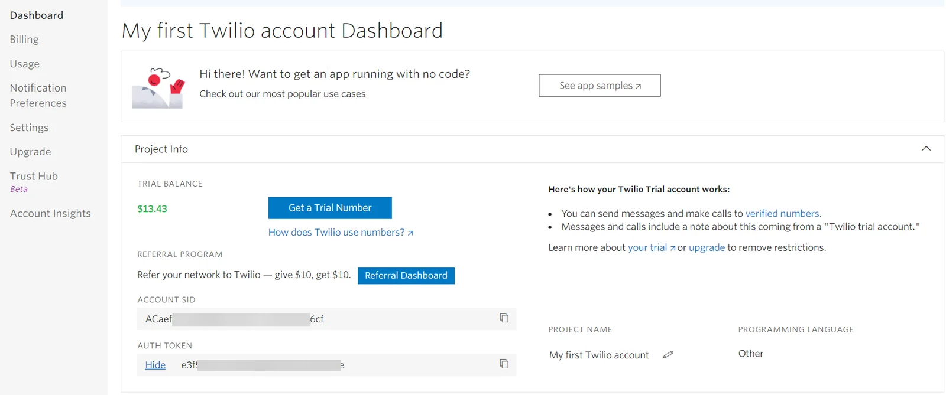Click Get a Trial Number

coord(330,208)
